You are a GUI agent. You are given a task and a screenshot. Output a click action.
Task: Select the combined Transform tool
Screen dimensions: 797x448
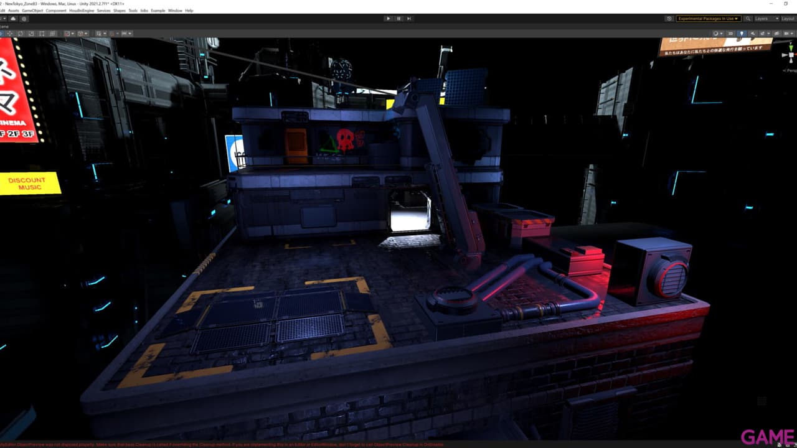[52, 33]
